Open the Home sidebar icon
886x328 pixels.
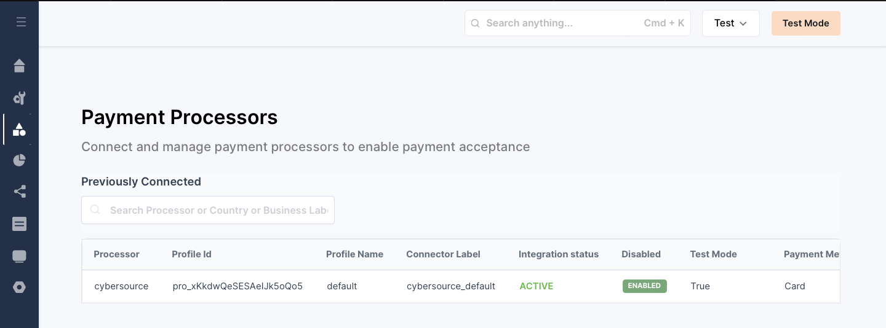pos(20,66)
